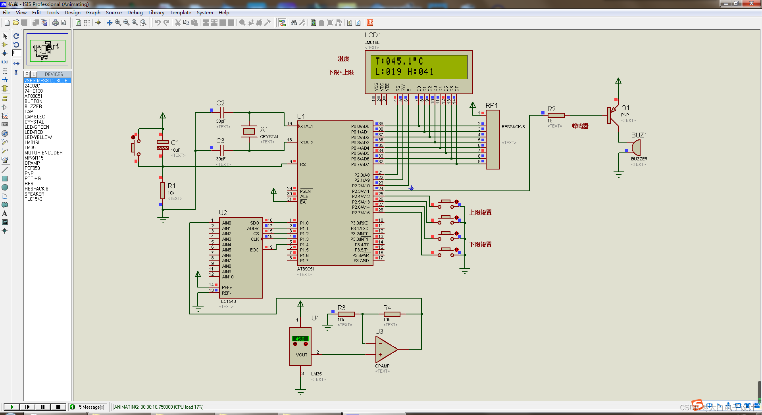Image resolution: width=762 pixels, height=415 pixels.
Task: Switch to Wire Label Mode
Action: [x=5, y=62]
